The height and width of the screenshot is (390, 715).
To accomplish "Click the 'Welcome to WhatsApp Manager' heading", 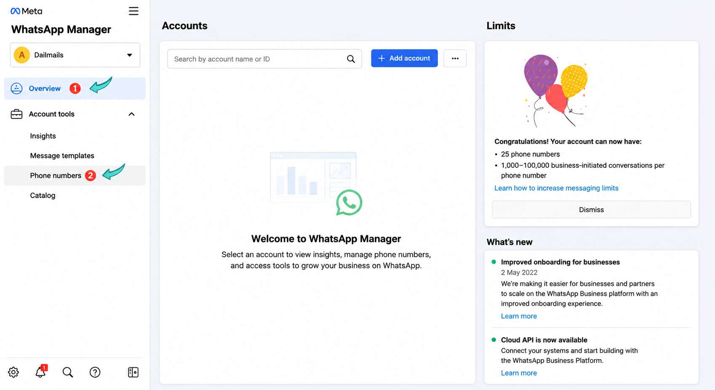I will click(x=326, y=239).
